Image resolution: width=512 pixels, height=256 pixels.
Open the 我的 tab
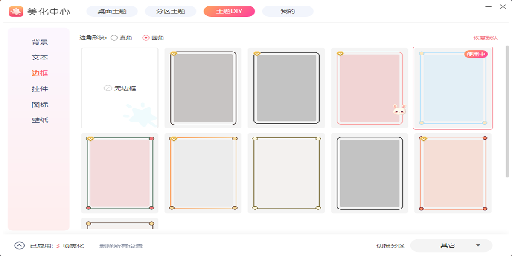coord(288,12)
